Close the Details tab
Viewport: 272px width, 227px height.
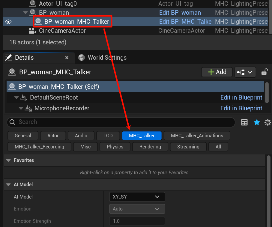(x=67, y=58)
